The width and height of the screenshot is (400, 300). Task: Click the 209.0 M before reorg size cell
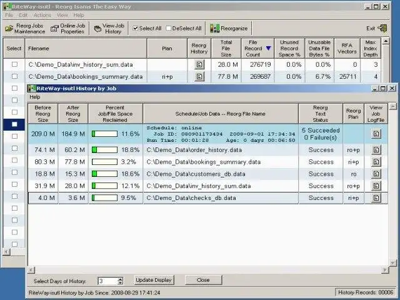tap(43, 134)
